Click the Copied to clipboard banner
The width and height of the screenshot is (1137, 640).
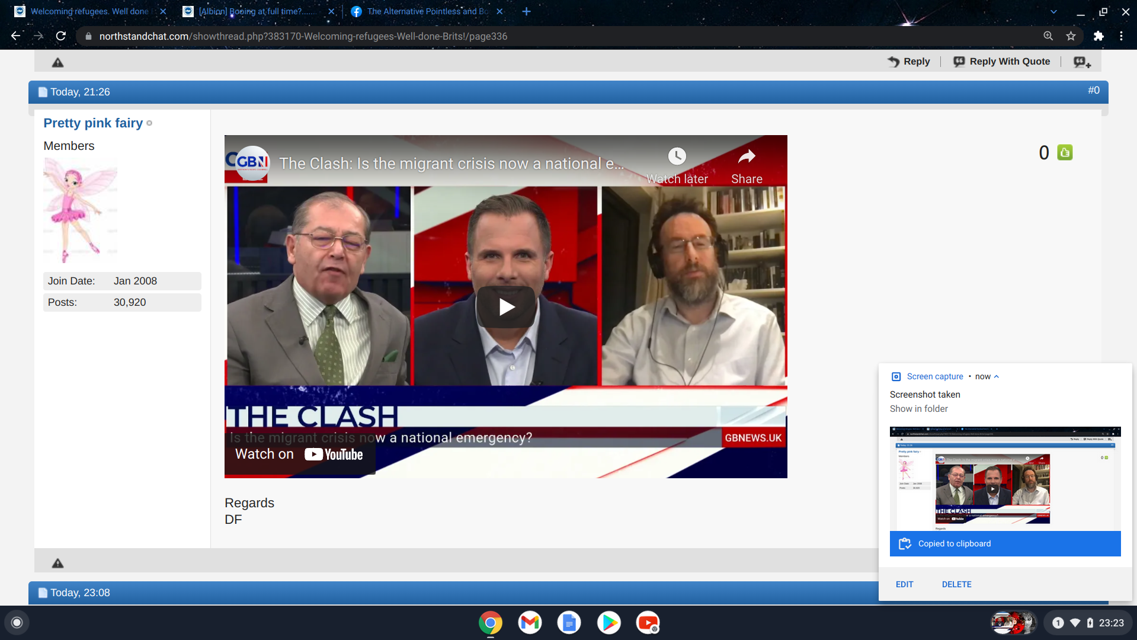click(x=1005, y=543)
